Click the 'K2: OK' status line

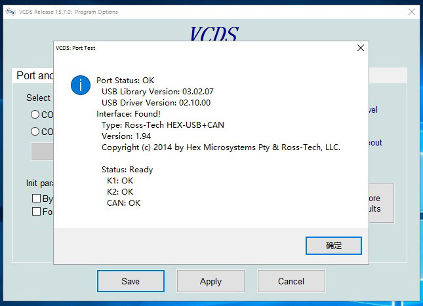point(120,192)
